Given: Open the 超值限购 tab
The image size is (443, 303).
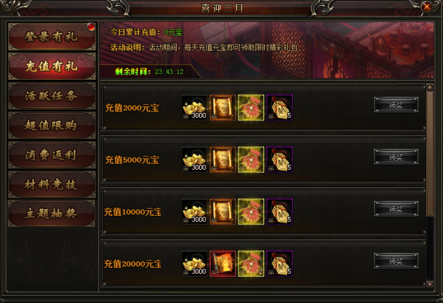Looking at the screenshot, I should pos(52,125).
